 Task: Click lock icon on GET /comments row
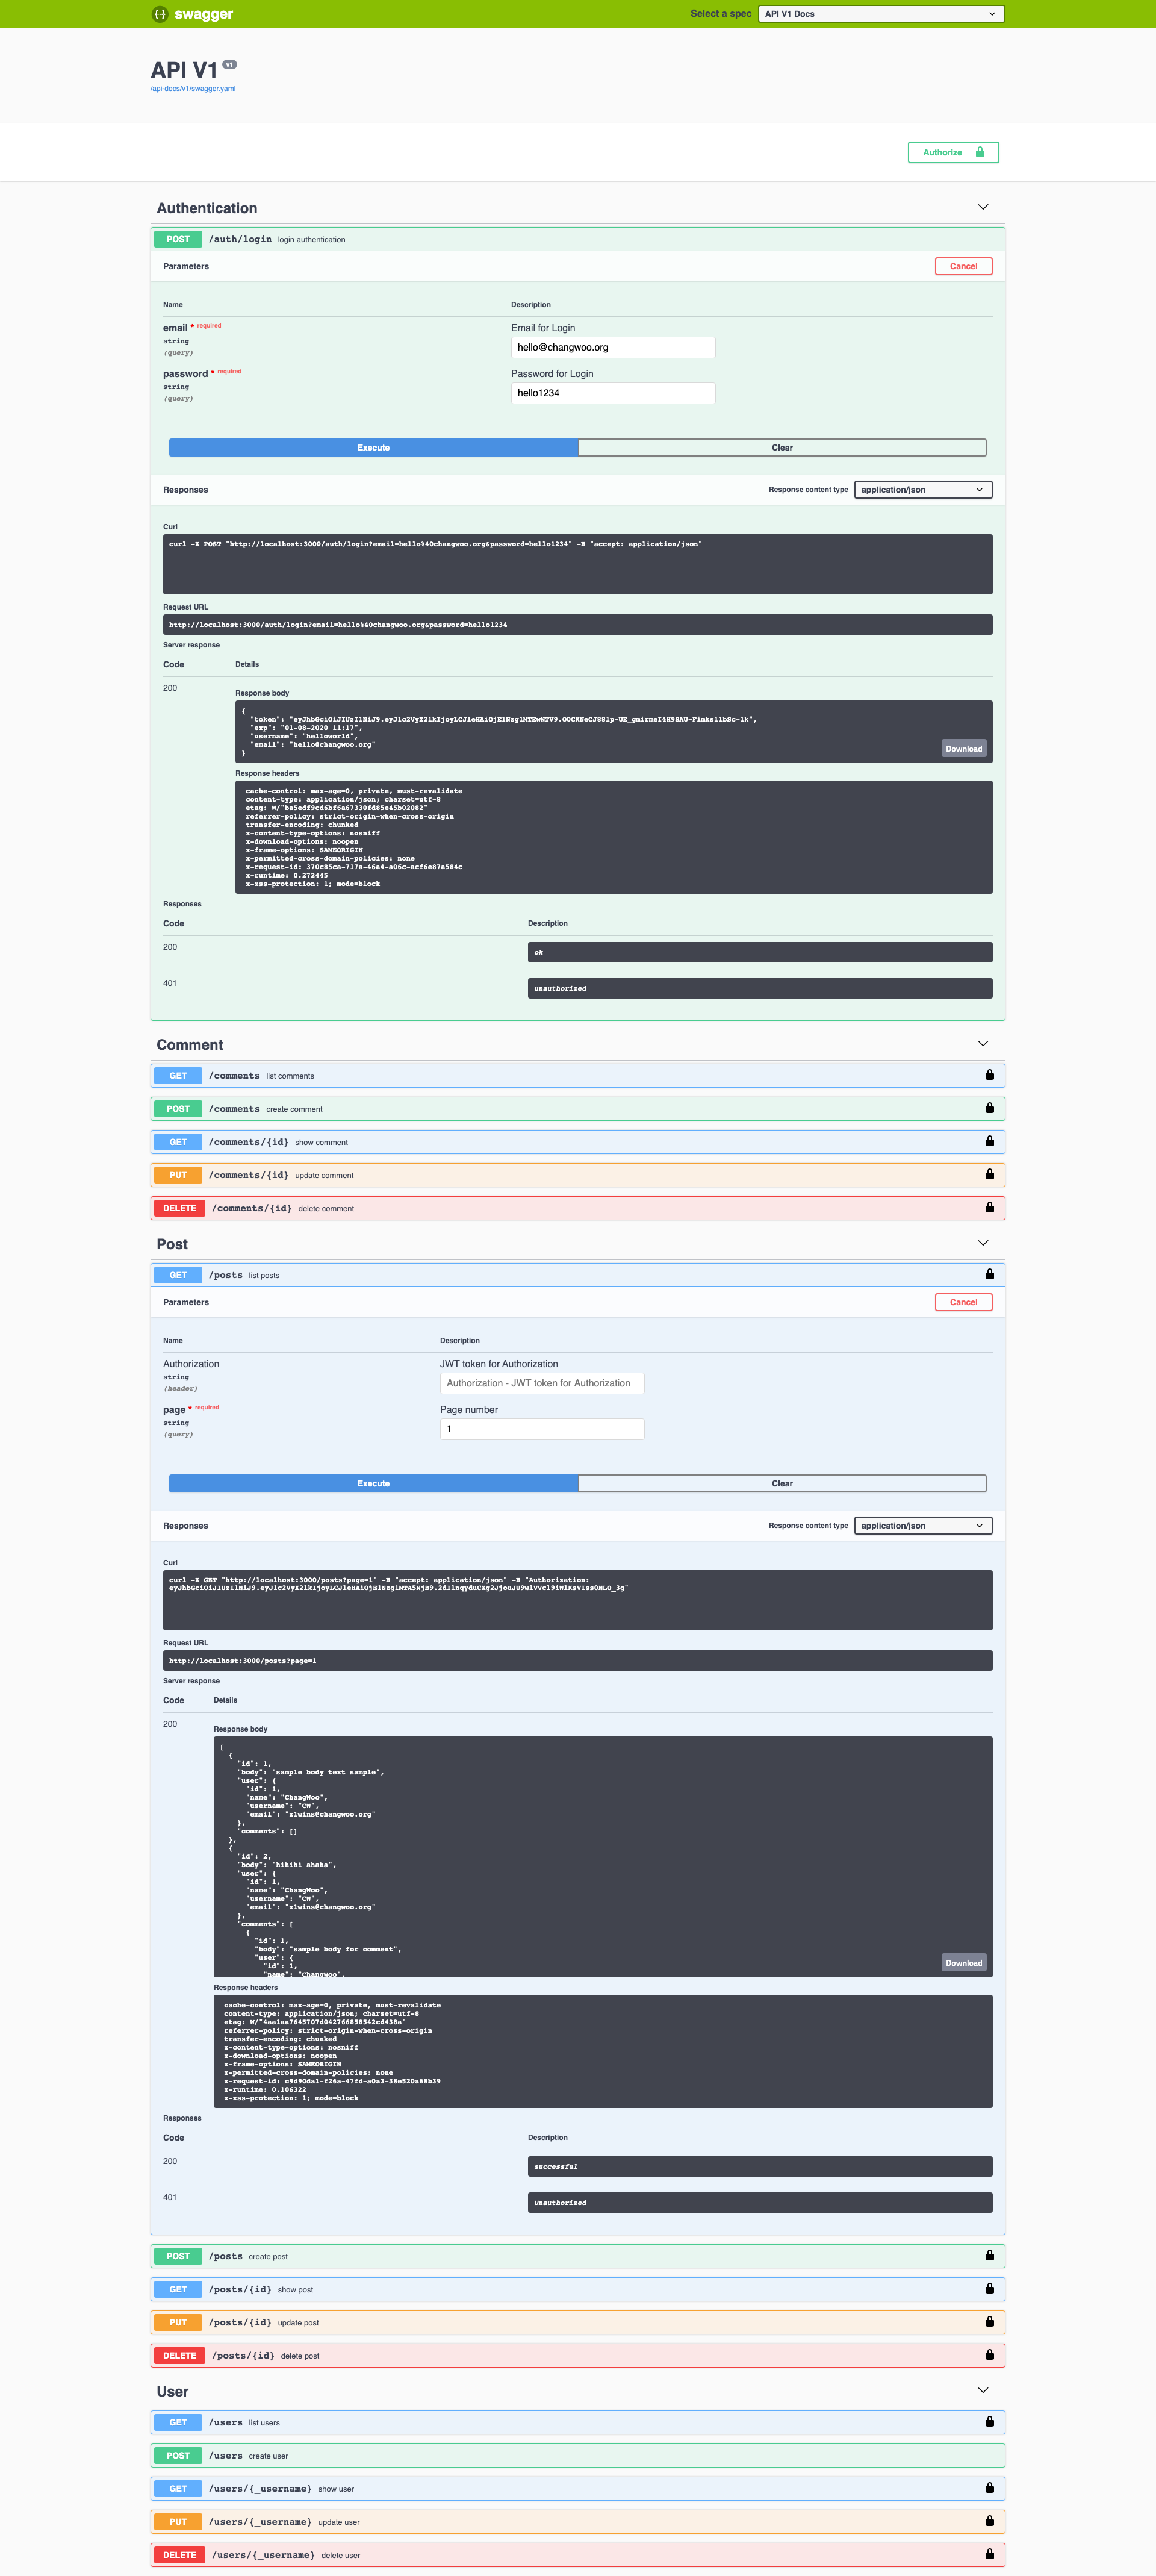(x=989, y=1075)
